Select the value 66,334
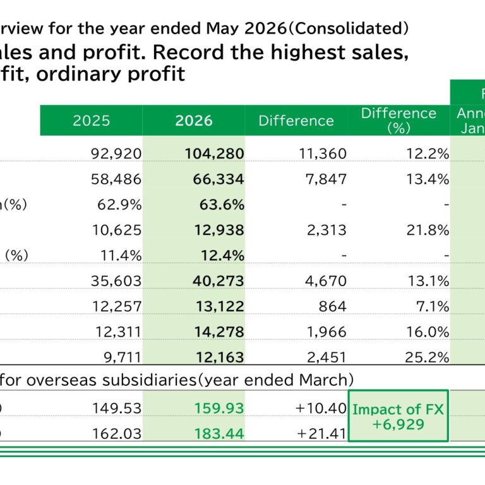 tap(219, 179)
